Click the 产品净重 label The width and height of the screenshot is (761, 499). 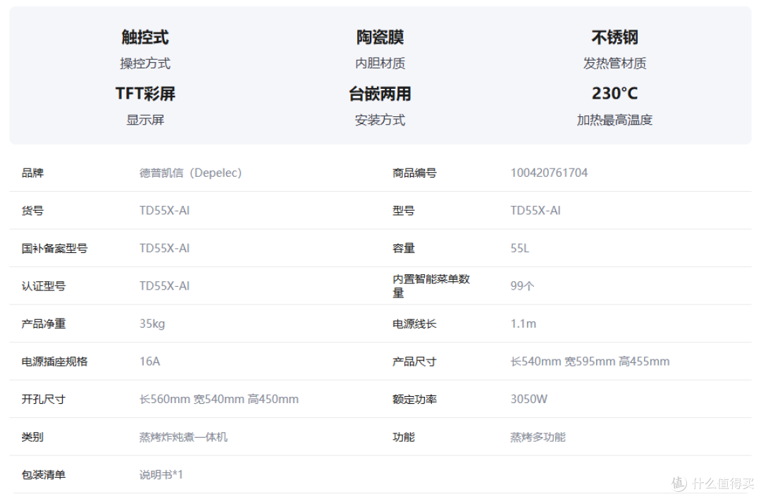[43, 324]
